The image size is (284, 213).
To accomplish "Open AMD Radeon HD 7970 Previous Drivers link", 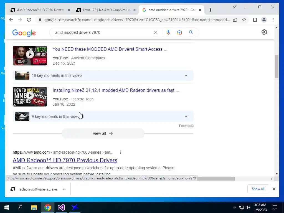I will point(65,160).
